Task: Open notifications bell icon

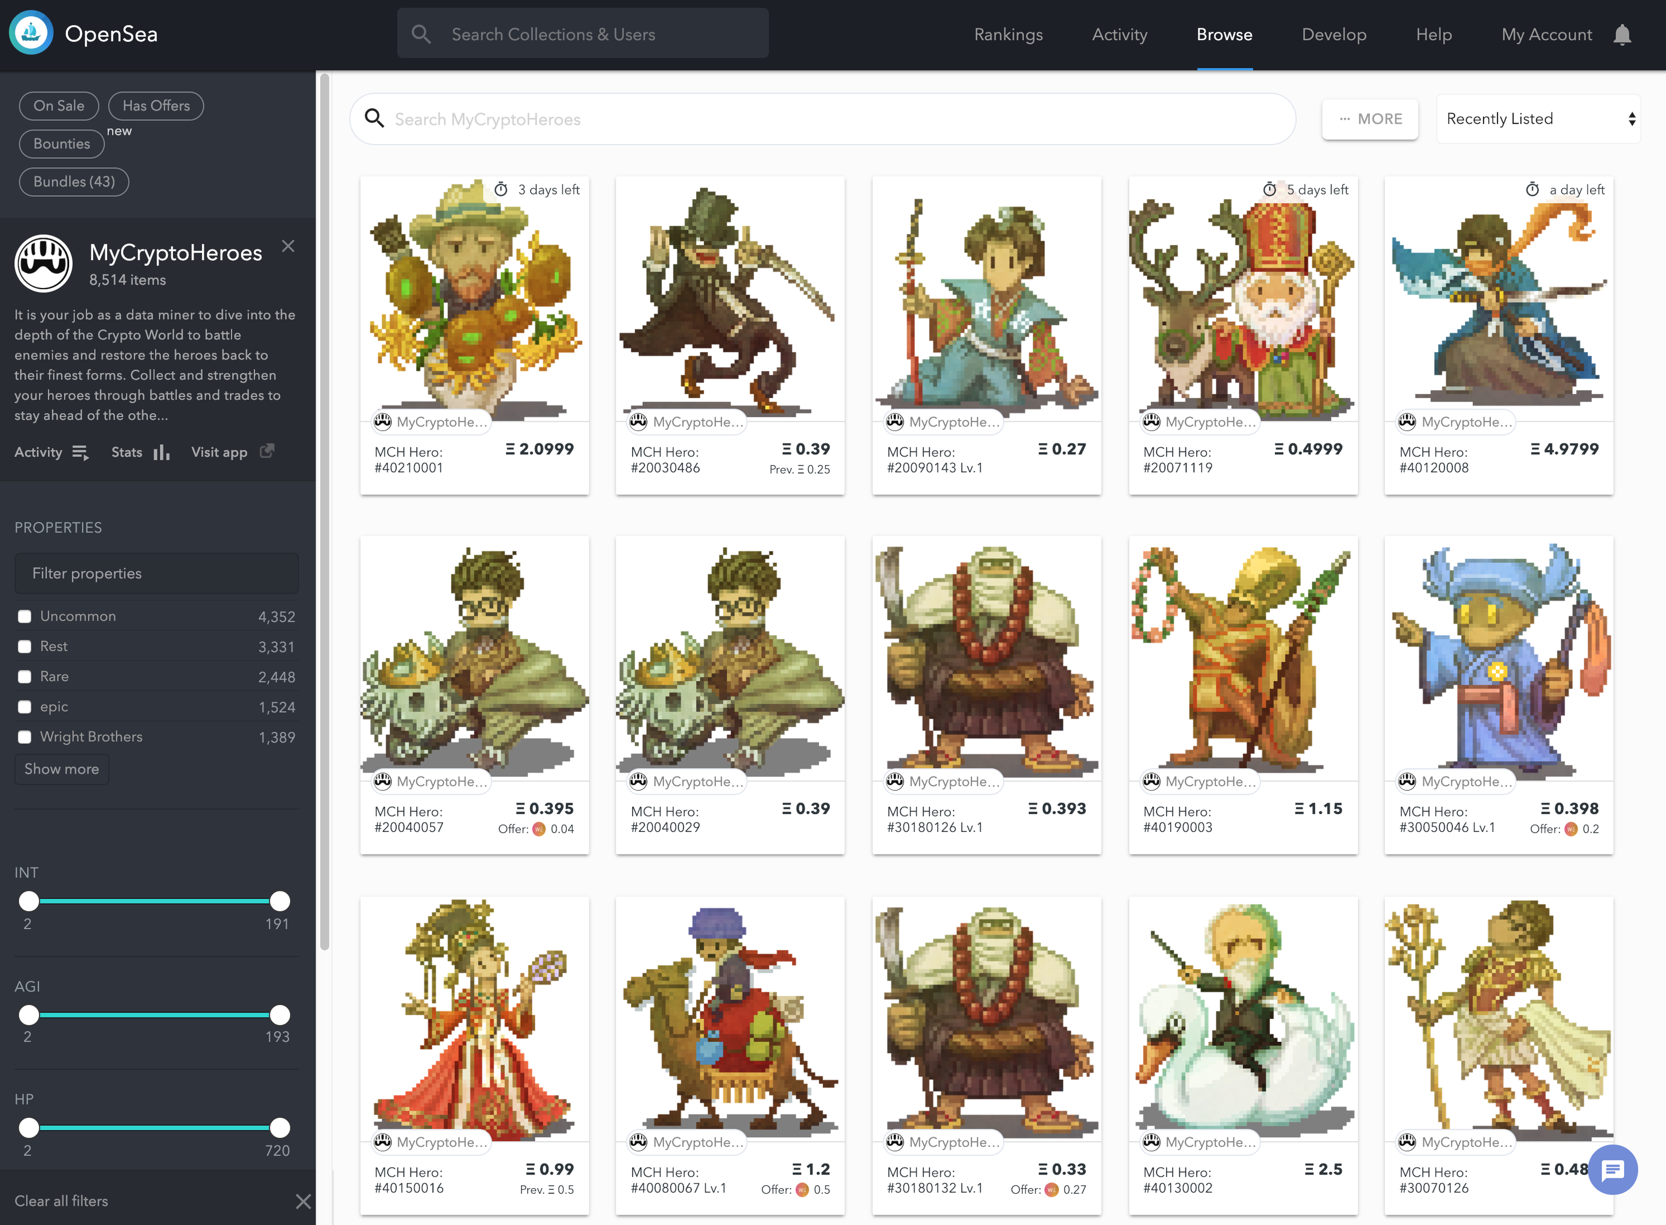Action: tap(1622, 35)
